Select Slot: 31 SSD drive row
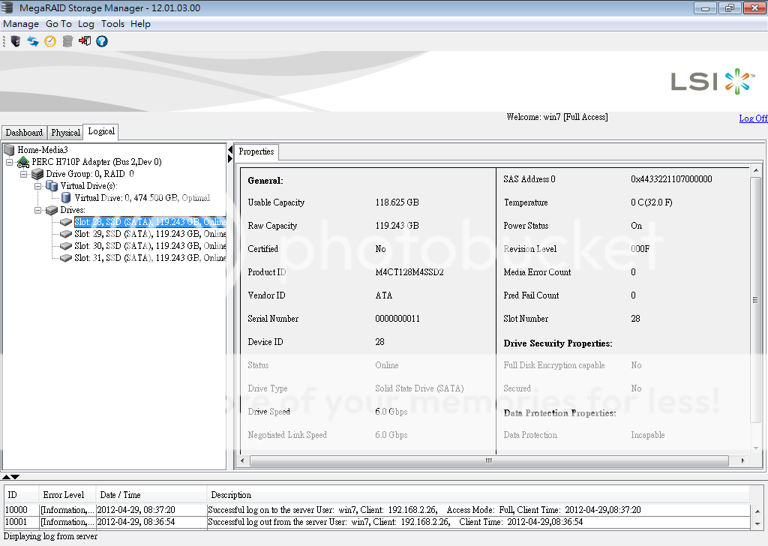 tap(150, 258)
